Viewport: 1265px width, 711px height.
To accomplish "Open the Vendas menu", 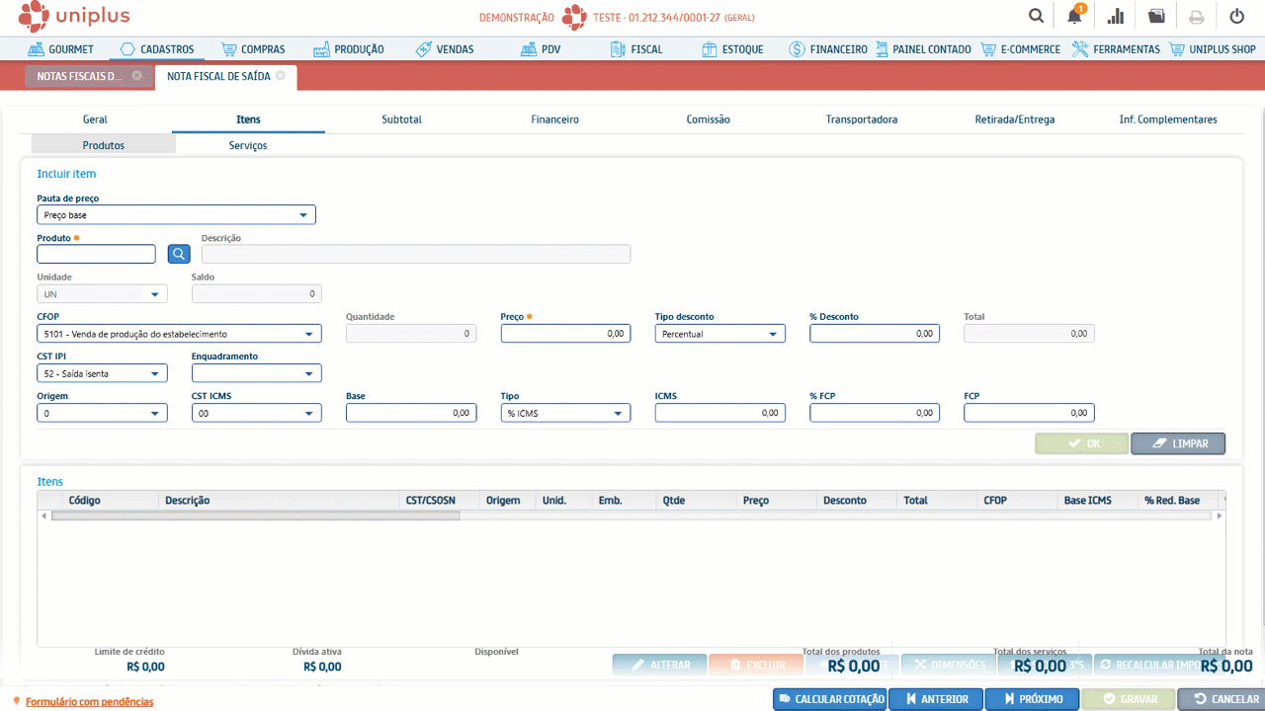I will 445,48.
